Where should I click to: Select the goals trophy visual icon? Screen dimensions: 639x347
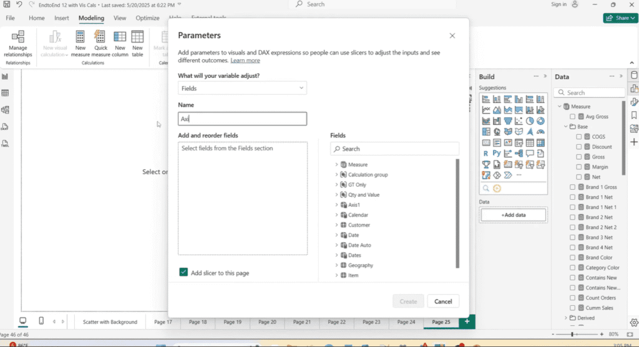tap(486, 165)
